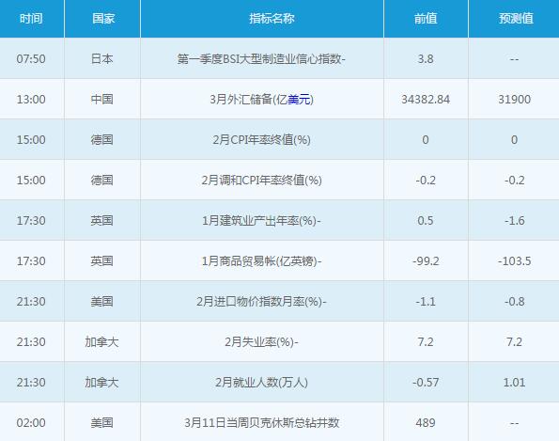Select the forecast value -103.5 cell
This screenshot has height=441, width=559.
pos(515,260)
